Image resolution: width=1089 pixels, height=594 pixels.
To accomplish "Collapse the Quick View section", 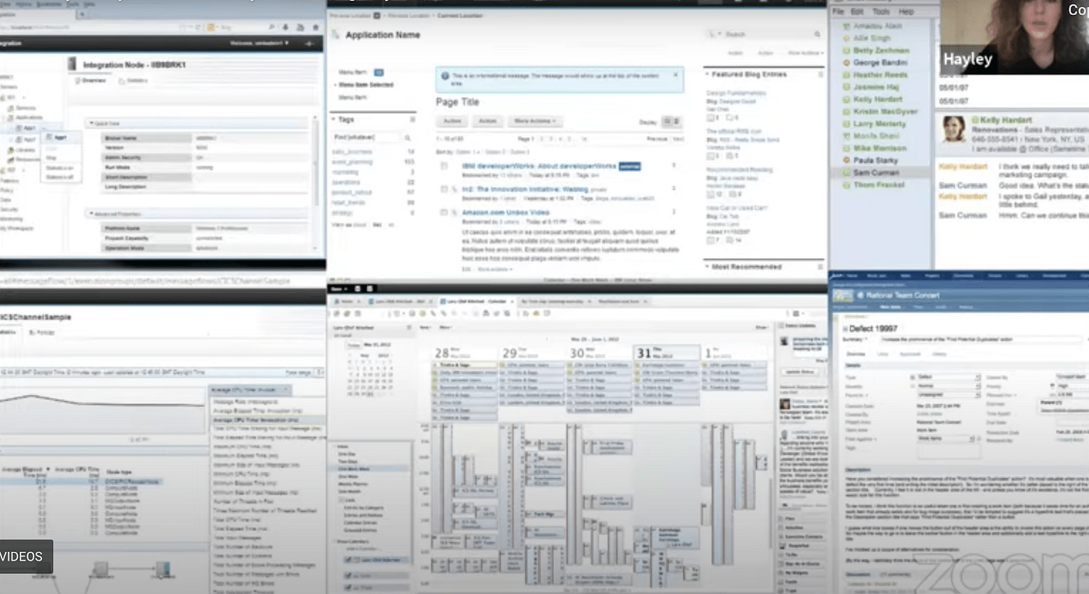I will (x=90, y=123).
